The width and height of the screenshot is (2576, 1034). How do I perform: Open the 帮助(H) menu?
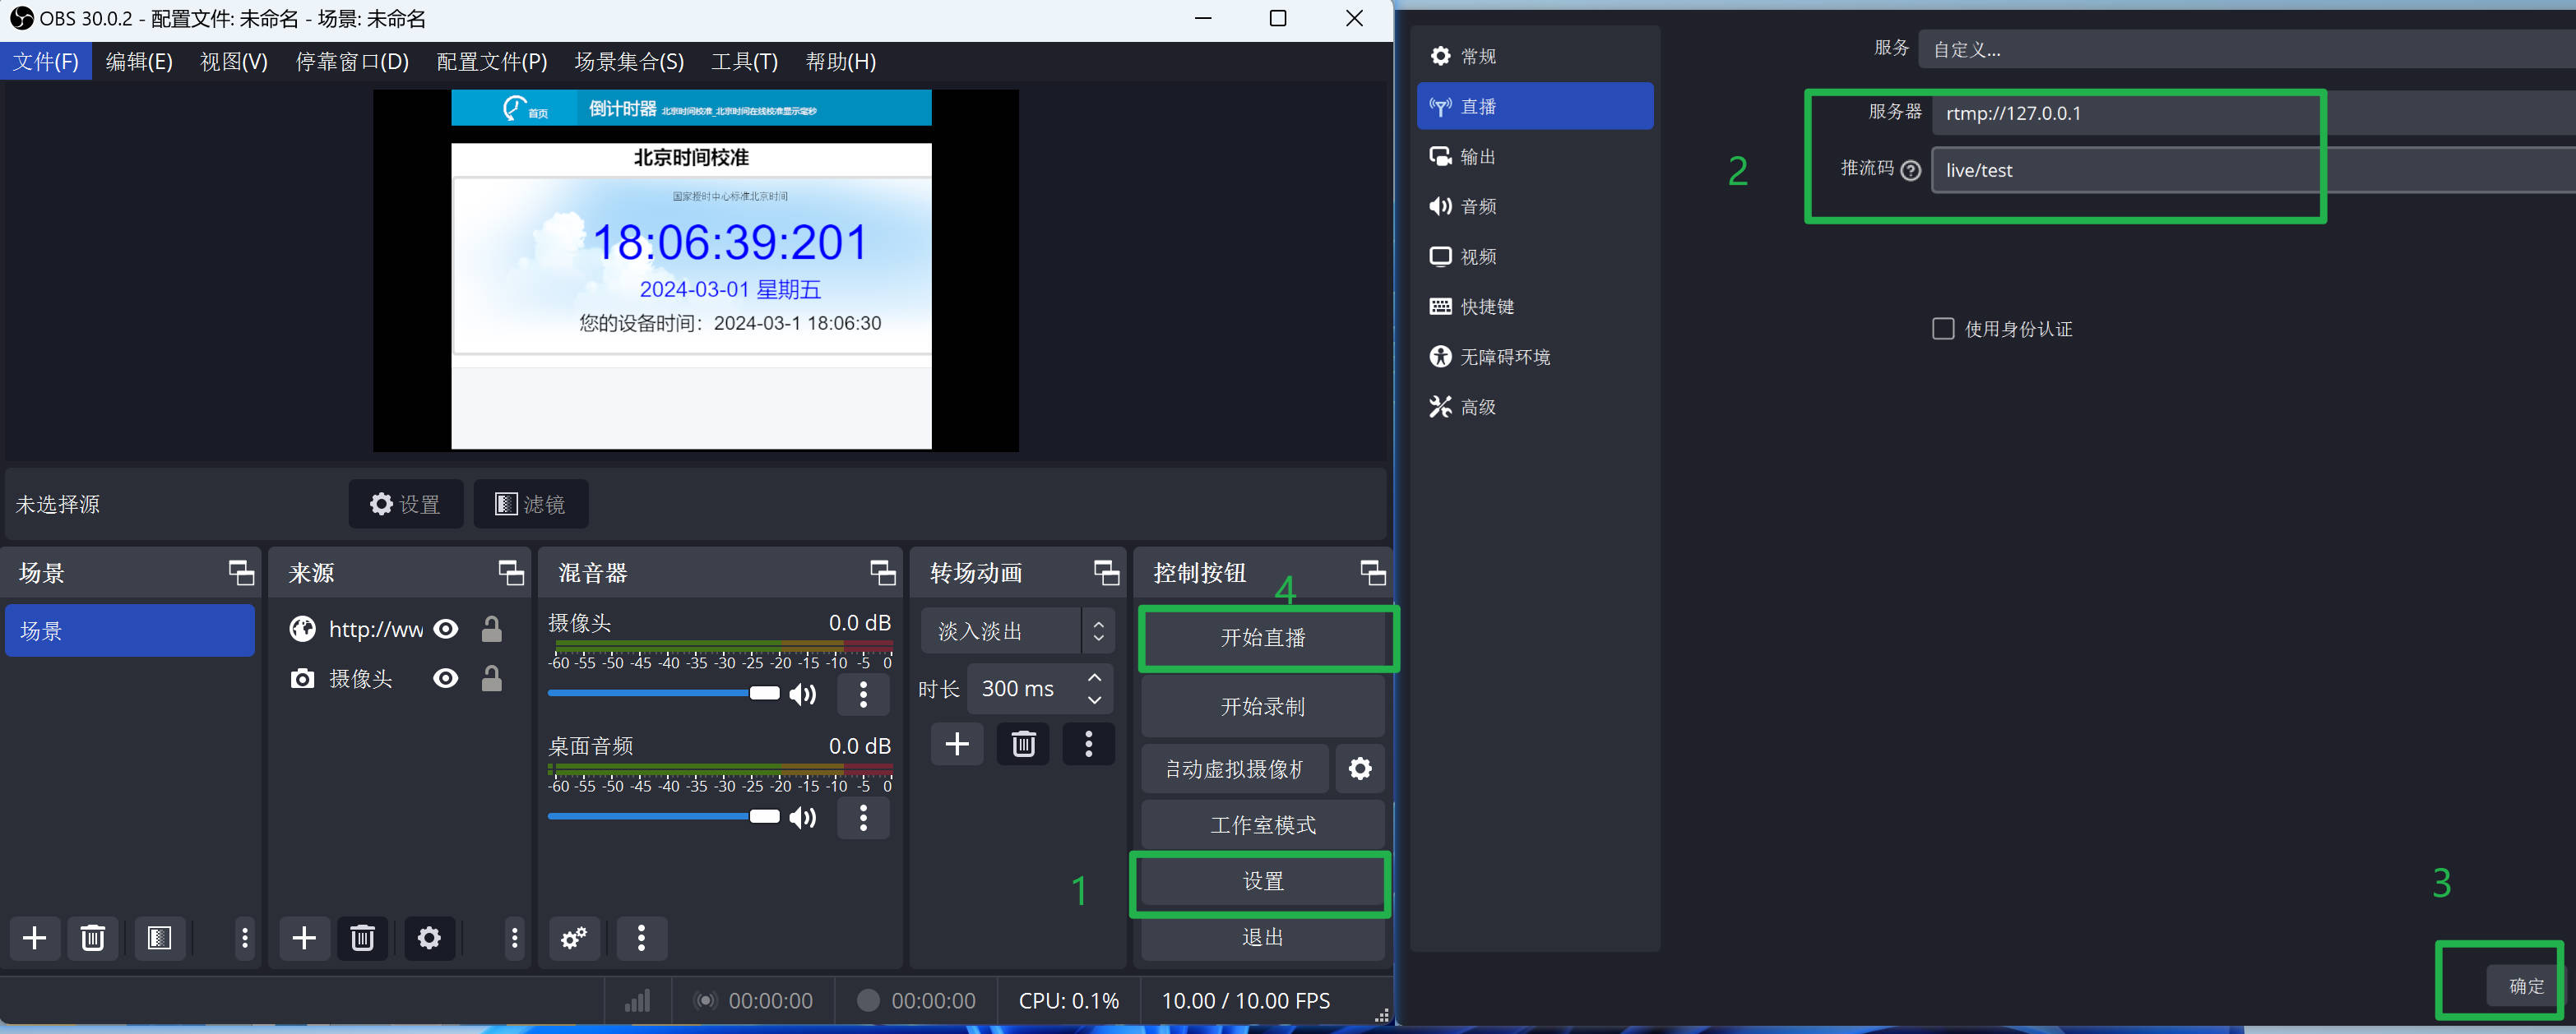[841, 61]
